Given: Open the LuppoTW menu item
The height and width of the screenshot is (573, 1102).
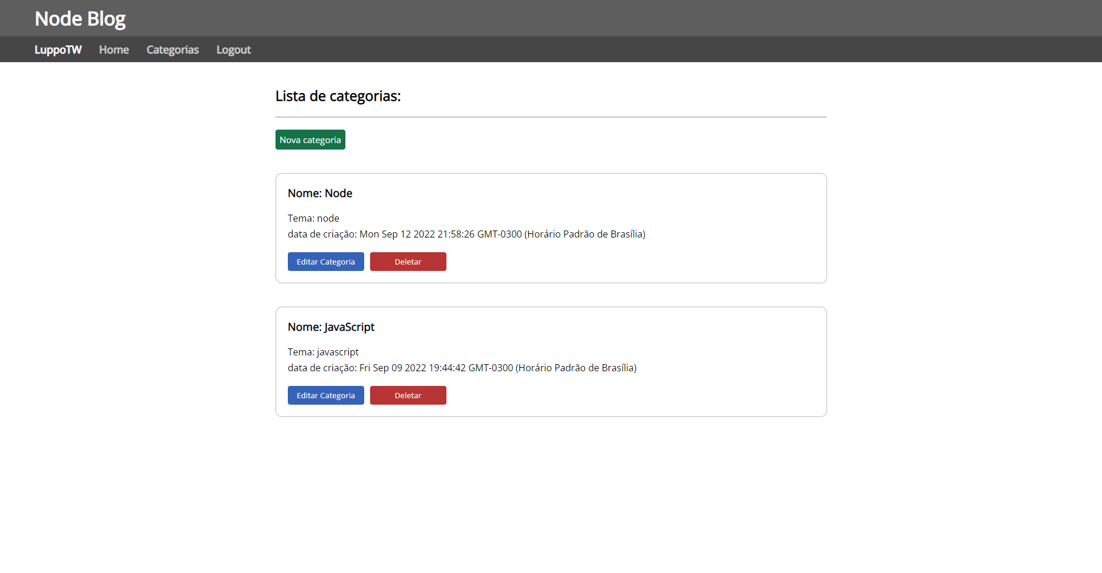Looking at the screenshot, I should pos(58,49).
